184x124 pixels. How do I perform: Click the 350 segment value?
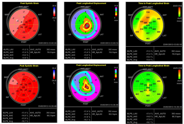145,28
